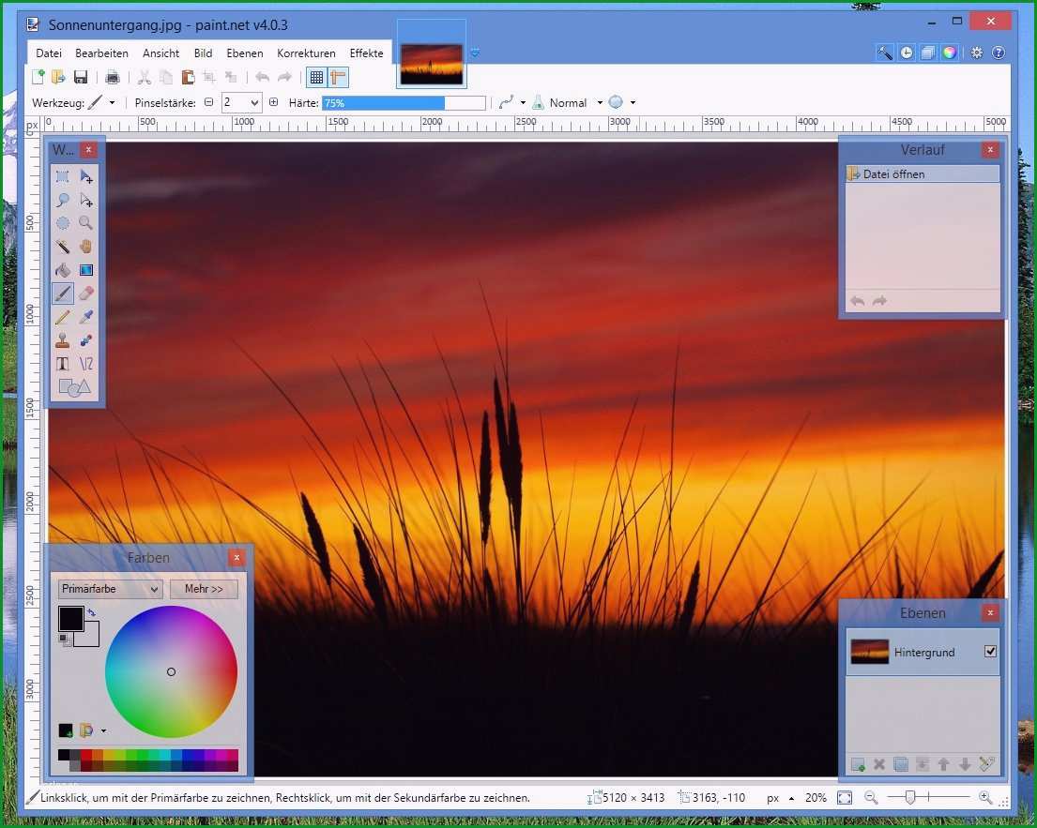Select the Eraser tool
This screenshot has height=828, width=1037.
(x=86, y=293)
